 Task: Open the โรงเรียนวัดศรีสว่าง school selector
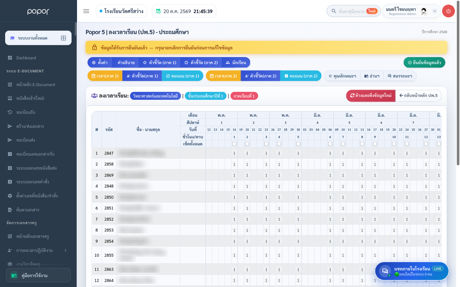coord(121,11)
